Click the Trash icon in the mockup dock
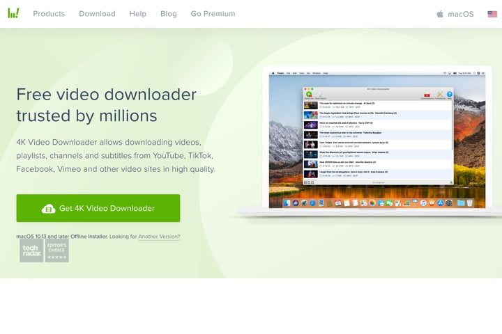Viewport: 502px width, 334px height. click(x=470, y=203)
